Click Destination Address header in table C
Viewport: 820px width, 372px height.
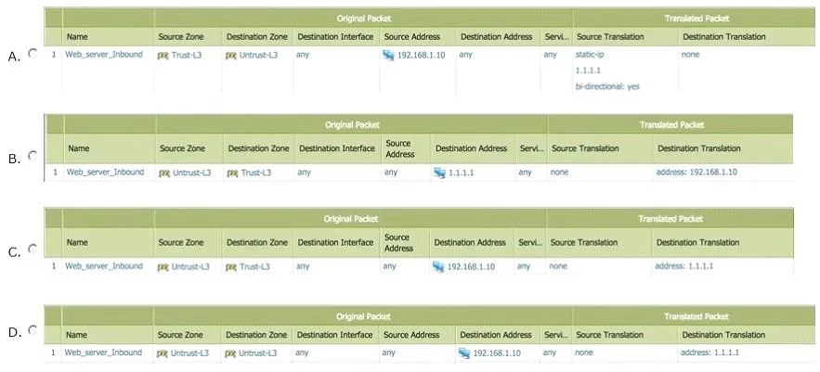point(470,242)
